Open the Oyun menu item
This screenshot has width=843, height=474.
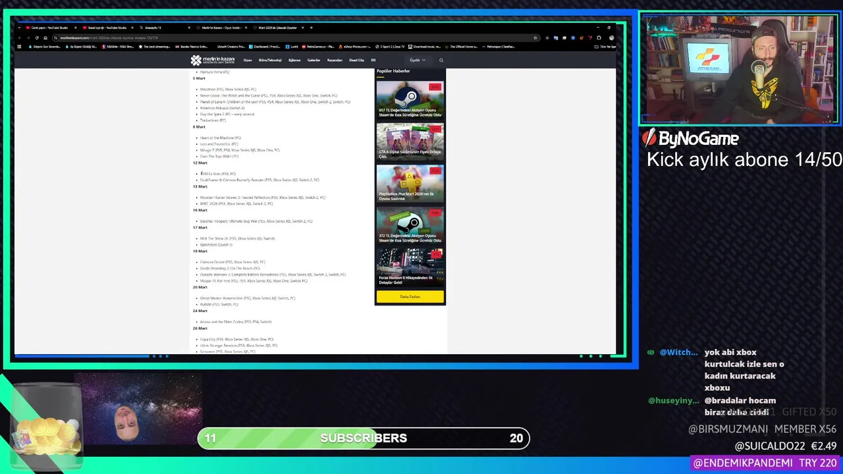coord(248,60)
